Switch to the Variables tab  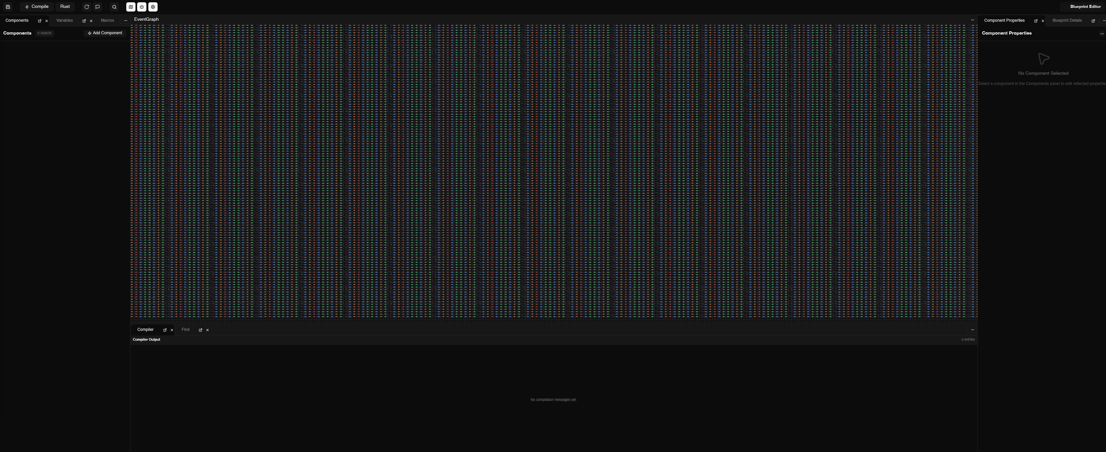click(x=64, y=21)
